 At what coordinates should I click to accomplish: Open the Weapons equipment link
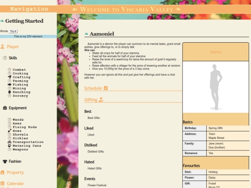(x=20, y=149)
